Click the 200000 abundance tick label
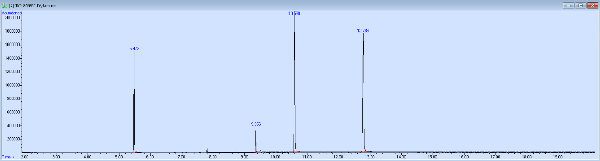This screenshot has height=161, width=600. tap(13, 139)
